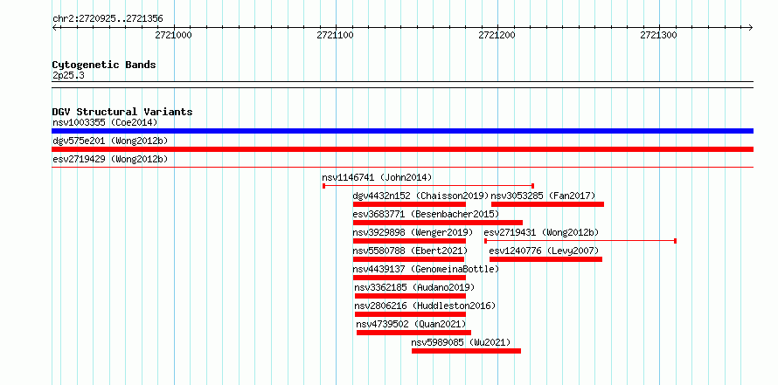The height and width of the screenshot is (385, 778).
Task: Click the nsv1003355 (Coe2014) label
Action: coord(105,122)
